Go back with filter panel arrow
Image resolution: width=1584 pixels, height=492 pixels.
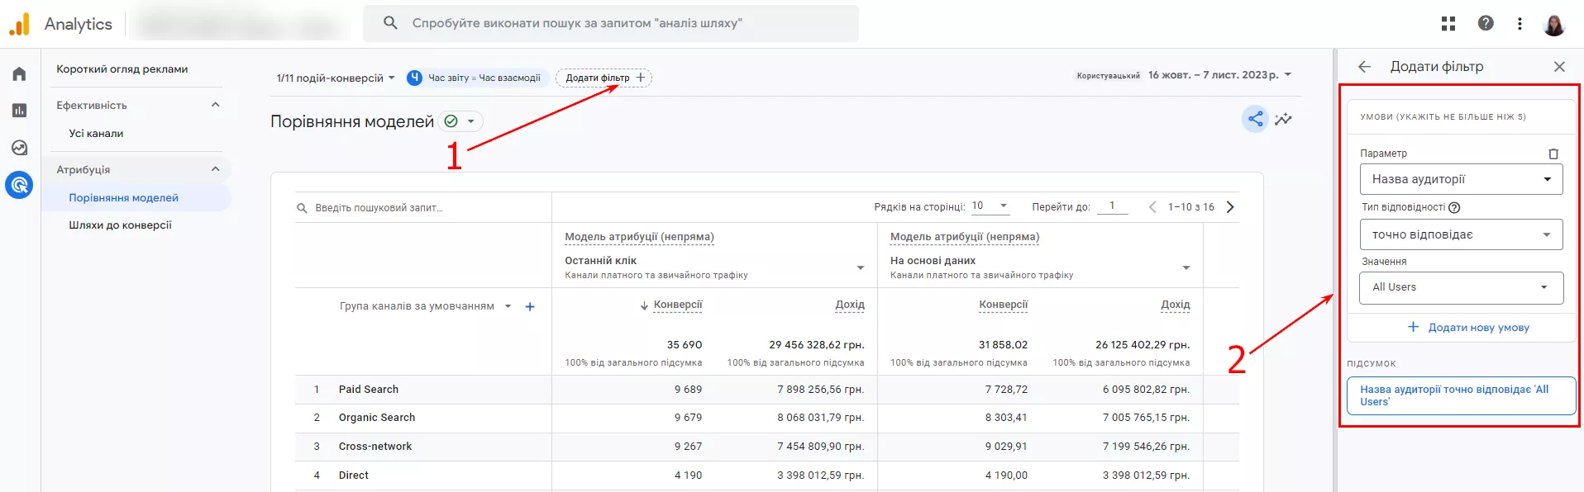(1365, 67)
